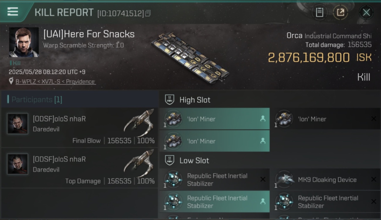This screenshot has height=220, width=381.
Task: Open the hamburger menu
Action: point(13,12)
